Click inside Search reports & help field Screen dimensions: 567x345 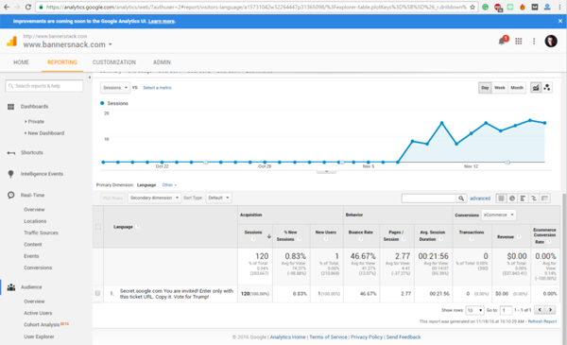[44, 86]
